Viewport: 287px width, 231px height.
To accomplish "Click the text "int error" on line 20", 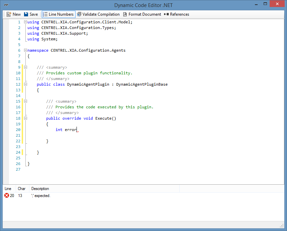I will [66, 130].
